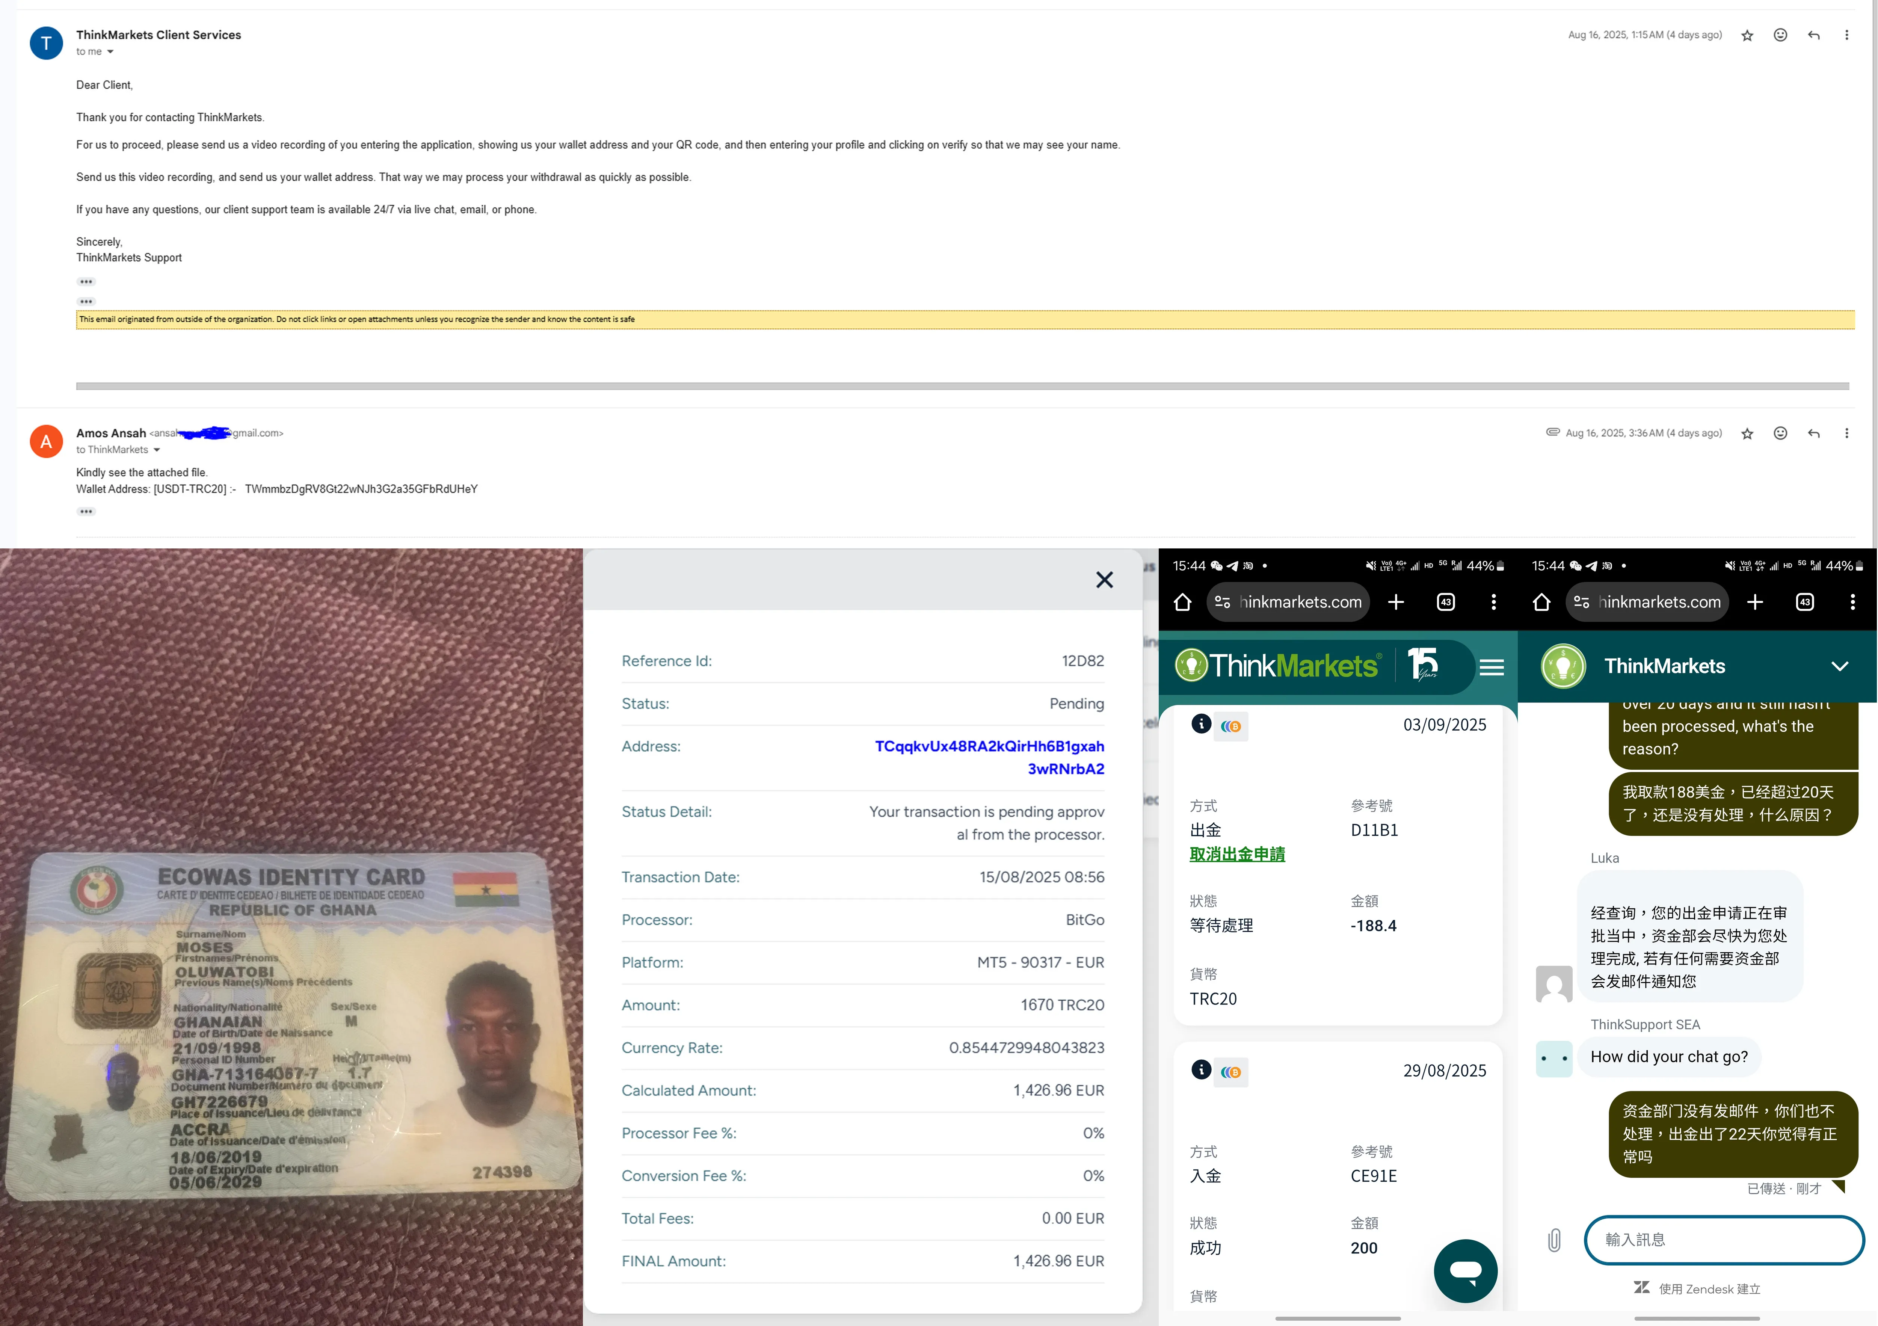Click the sender name "Amos Ansah"
Viewport: 1878px width, 1326px height.
(111, 433)
